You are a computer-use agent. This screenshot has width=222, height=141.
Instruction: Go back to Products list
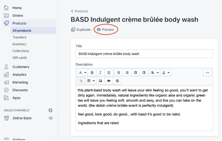point(80,11)
